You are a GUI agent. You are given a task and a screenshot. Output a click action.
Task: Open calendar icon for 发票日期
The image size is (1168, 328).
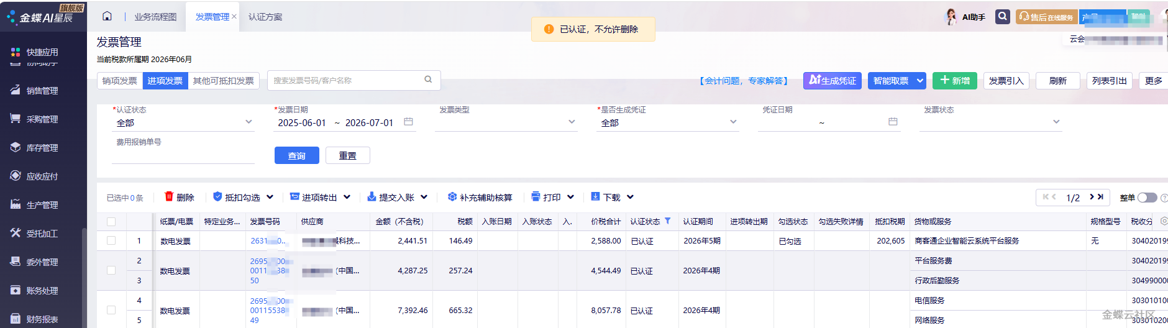(x=408, y=122)
